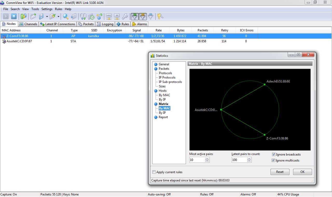Switch to the Latest IP Connections tab
This screenshot has width=332, height=197.
click(x=58, y=24)
